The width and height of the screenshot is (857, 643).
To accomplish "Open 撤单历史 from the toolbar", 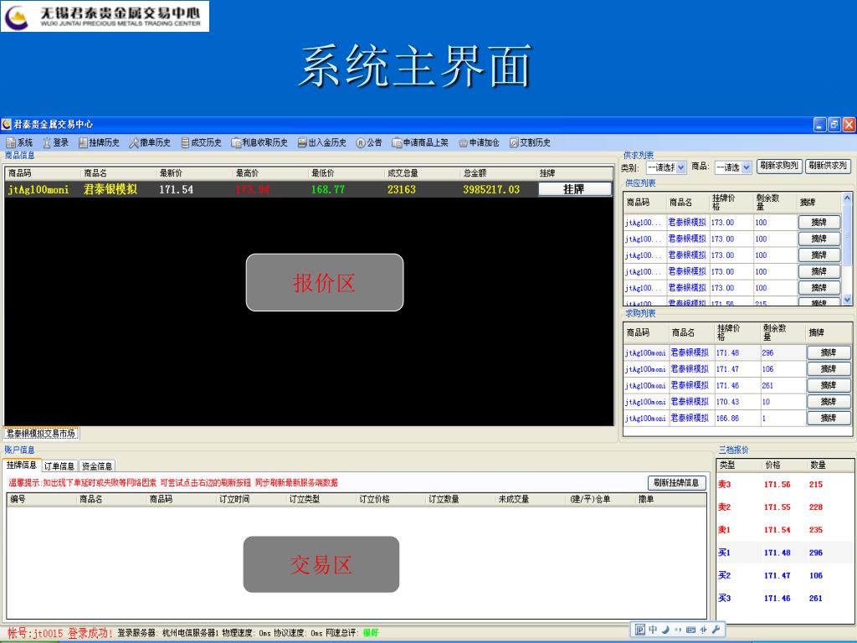I will click(x=150, y=142).
